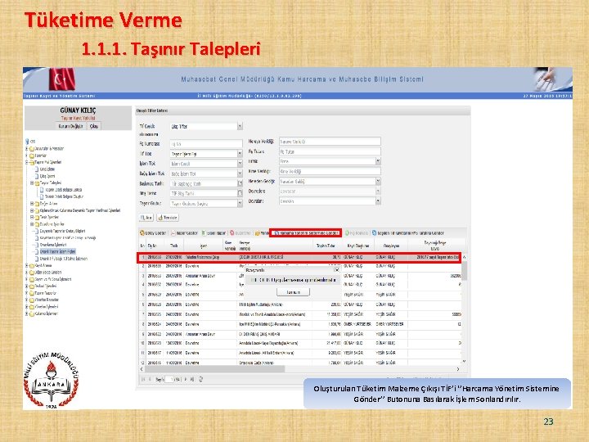Open the Tif Çeşidi dropdown
589x442 pixels.
pos(240,126)
